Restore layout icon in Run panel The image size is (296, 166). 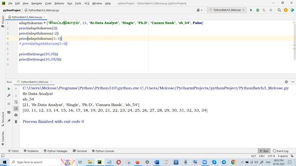click(x=9, y=112)
